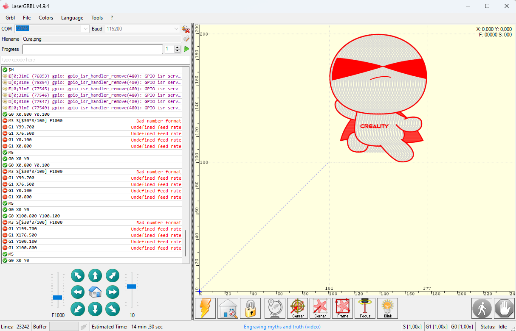The image size is (516, 331).
Task: Select the G1 Y100.100 console line
Action: point(92,242)
